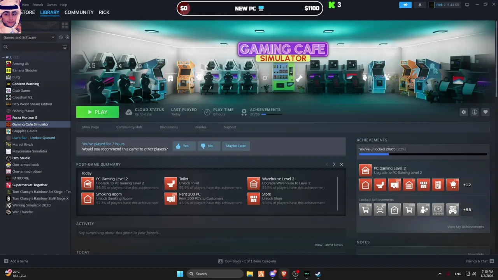Image resolution: width=498 pixels, height=280 pixels.
Task: Switch library to grid view icon
Action: (x=65, y=25)
